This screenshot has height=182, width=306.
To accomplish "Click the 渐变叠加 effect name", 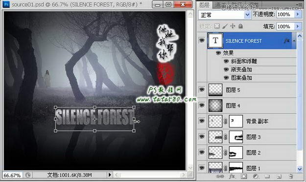I will click(241, 69).
